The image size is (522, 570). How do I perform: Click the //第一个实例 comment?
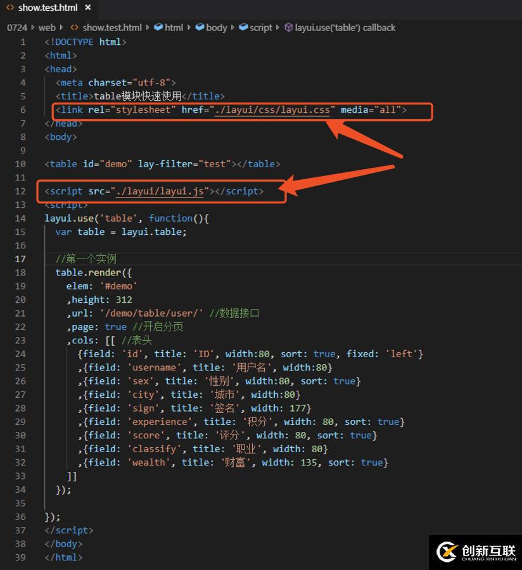(x=86, y=259)
